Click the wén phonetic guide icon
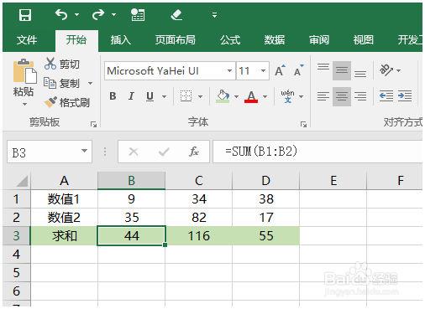 pyautogui.click(x=288, y=96)
